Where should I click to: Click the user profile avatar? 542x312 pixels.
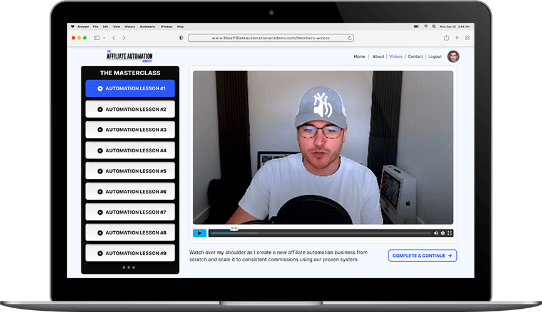pos(453,56)
